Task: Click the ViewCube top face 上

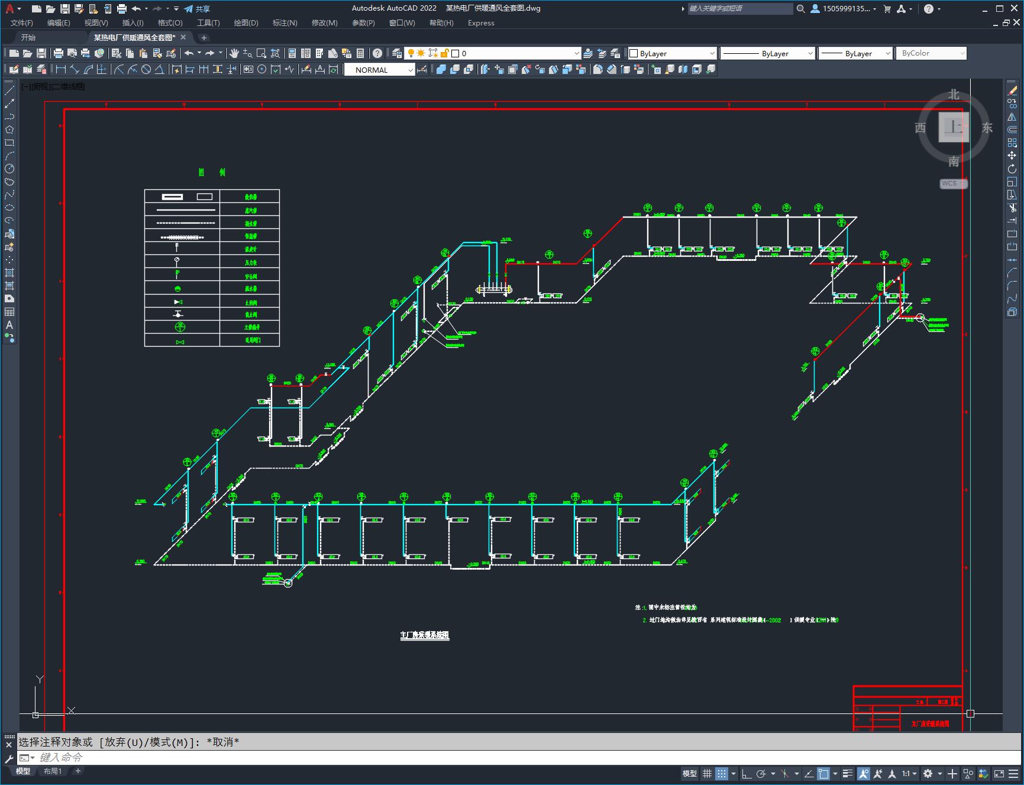Action: point(954,127)
